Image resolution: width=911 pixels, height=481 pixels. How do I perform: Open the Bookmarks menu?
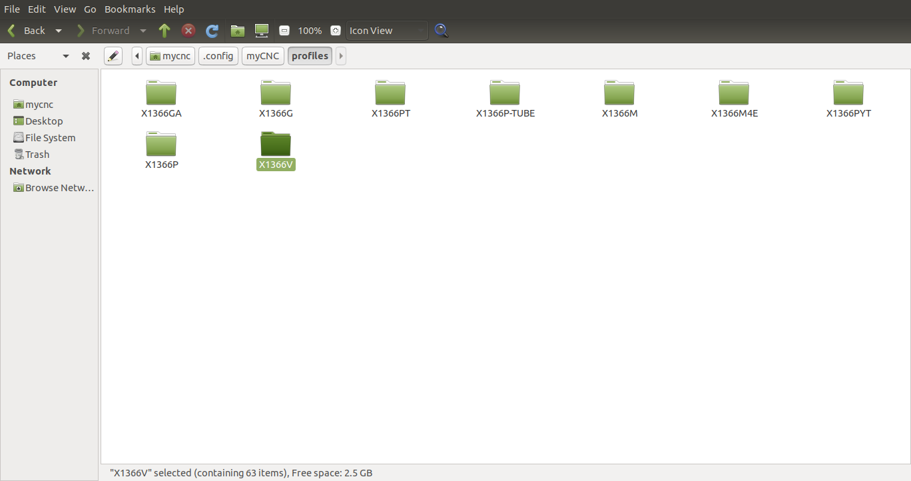(130, 9)
